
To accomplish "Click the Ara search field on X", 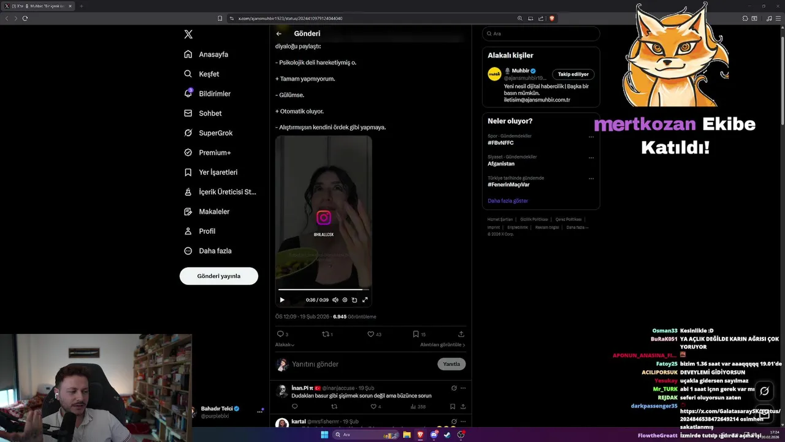I will (541, 34).
